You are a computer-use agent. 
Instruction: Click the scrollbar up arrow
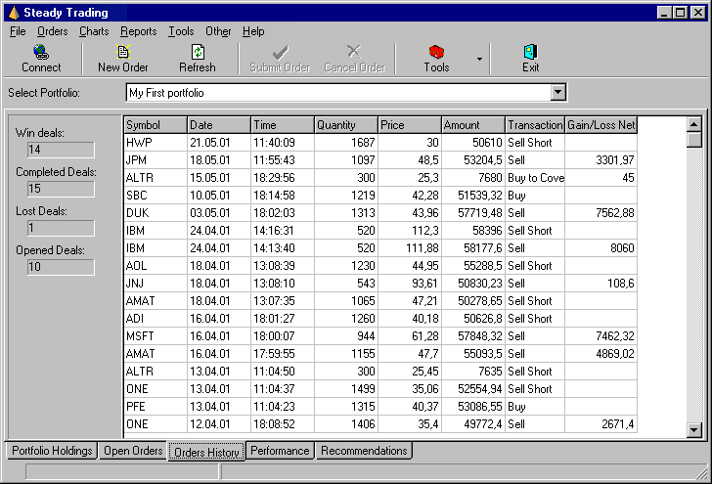point(694,124)
